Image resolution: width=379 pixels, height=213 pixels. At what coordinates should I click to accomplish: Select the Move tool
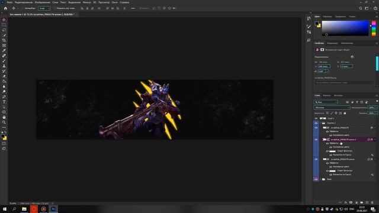[x=4, y=20]
